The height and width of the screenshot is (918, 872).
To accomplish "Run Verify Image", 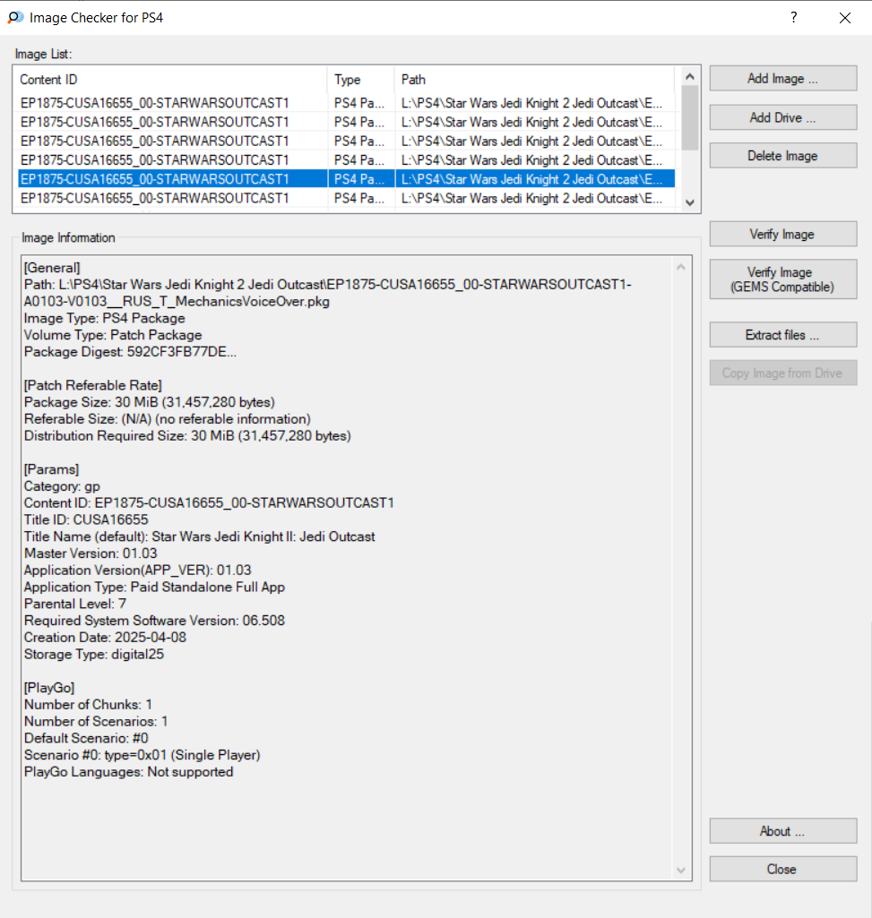I will (783, 234).
